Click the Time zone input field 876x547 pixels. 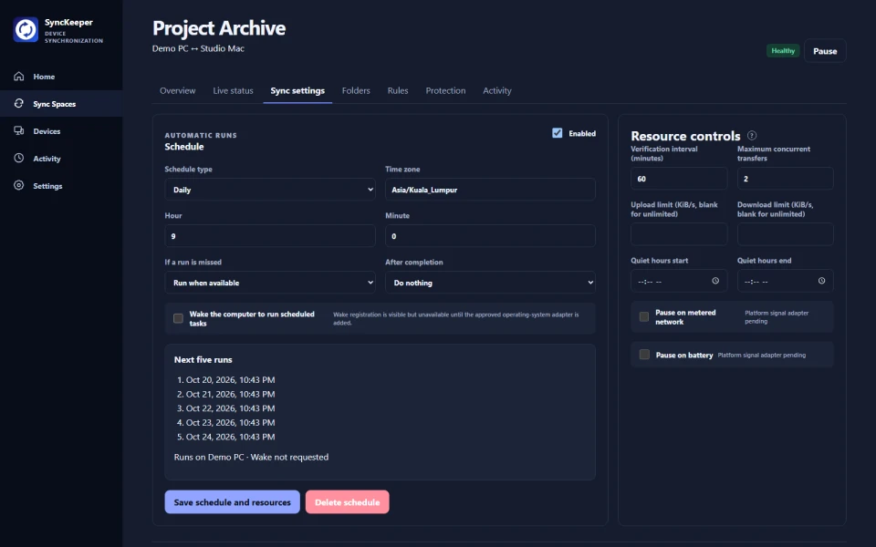[490, 190]
